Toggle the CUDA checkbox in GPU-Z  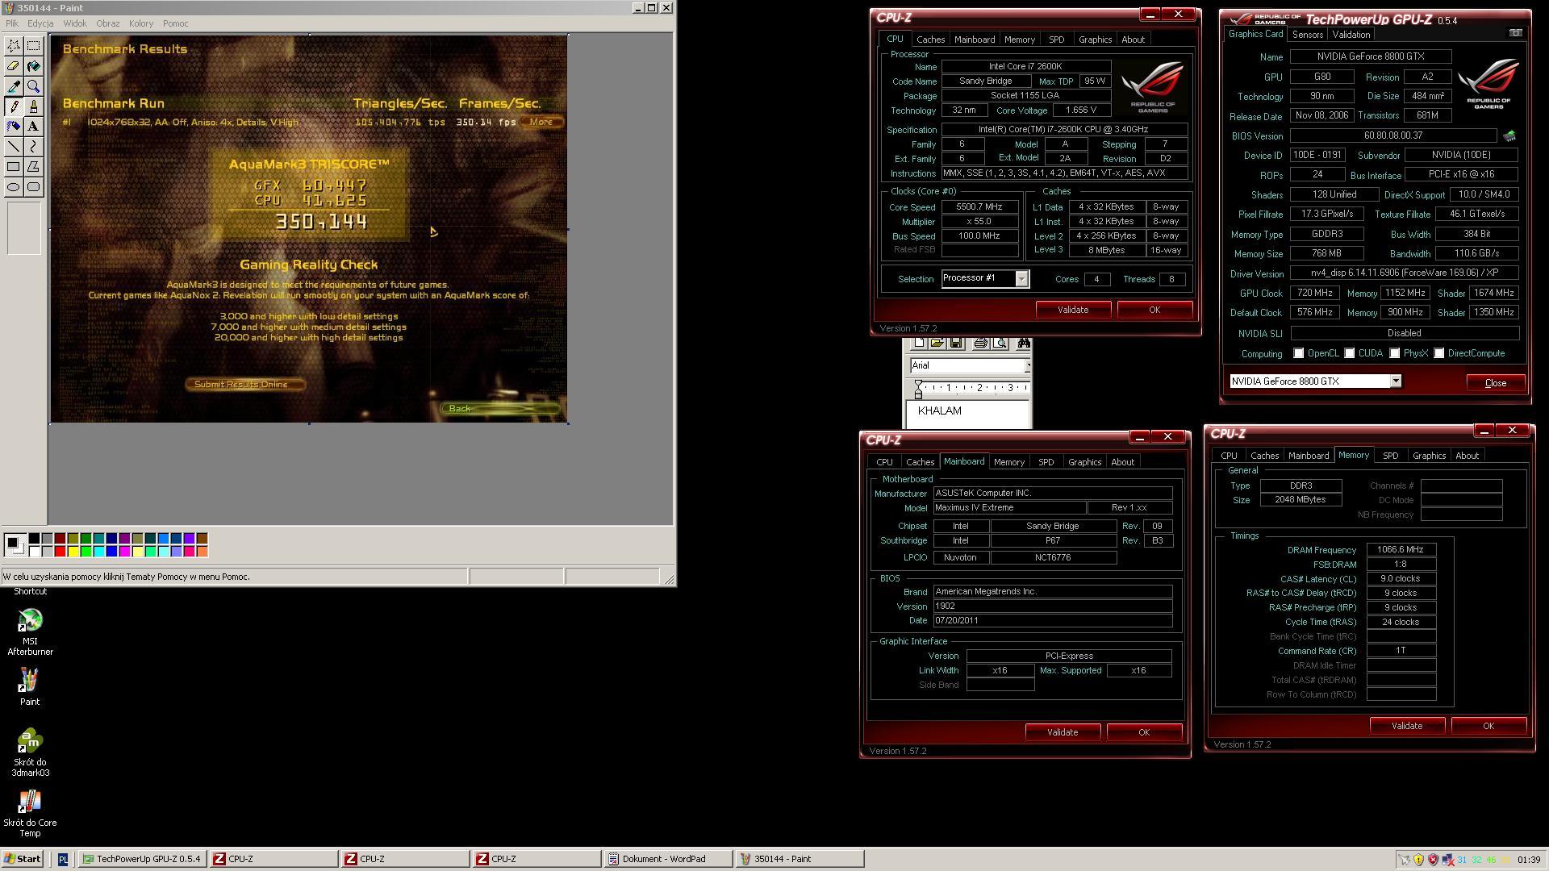point(1349,353)
